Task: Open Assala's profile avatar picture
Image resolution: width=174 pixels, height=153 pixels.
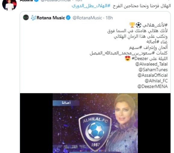Action: tap(9, 5)
